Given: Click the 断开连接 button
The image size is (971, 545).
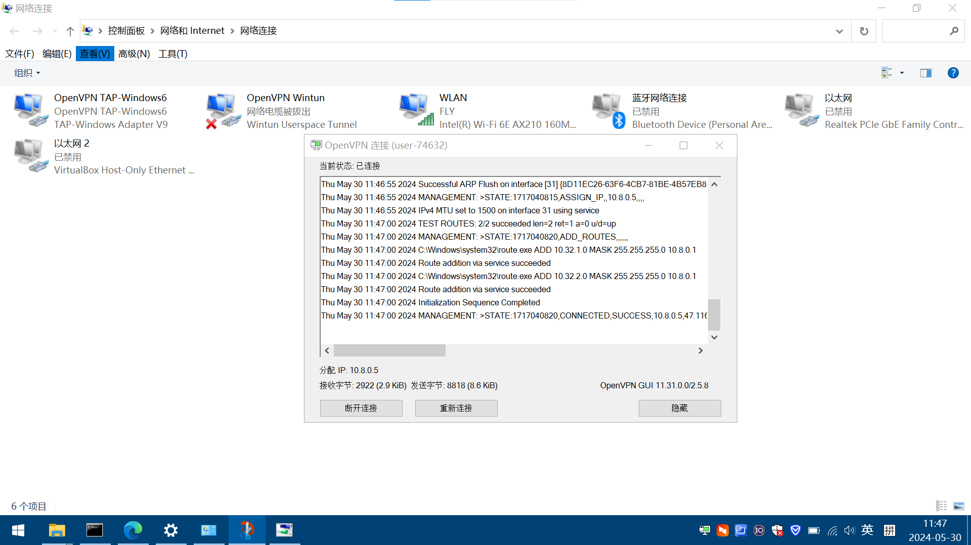Looking at the screenshot, I should (x=361, y=408).
